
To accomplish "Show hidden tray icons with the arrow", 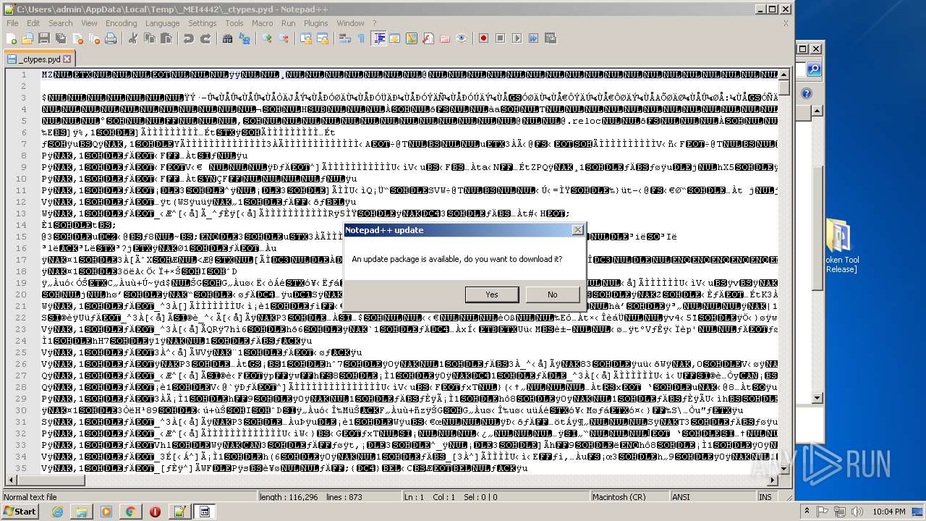I will click(807, 512).
